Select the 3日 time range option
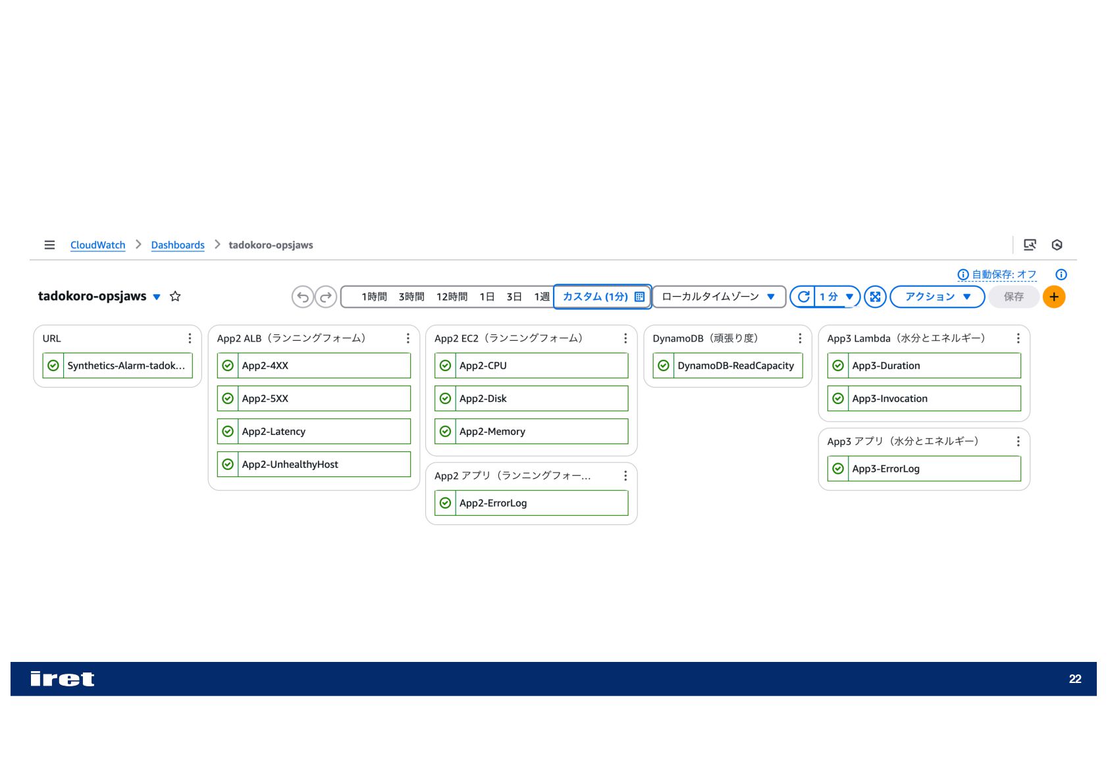The width and height of the screenshot is (1108, 783). [514, 297]
